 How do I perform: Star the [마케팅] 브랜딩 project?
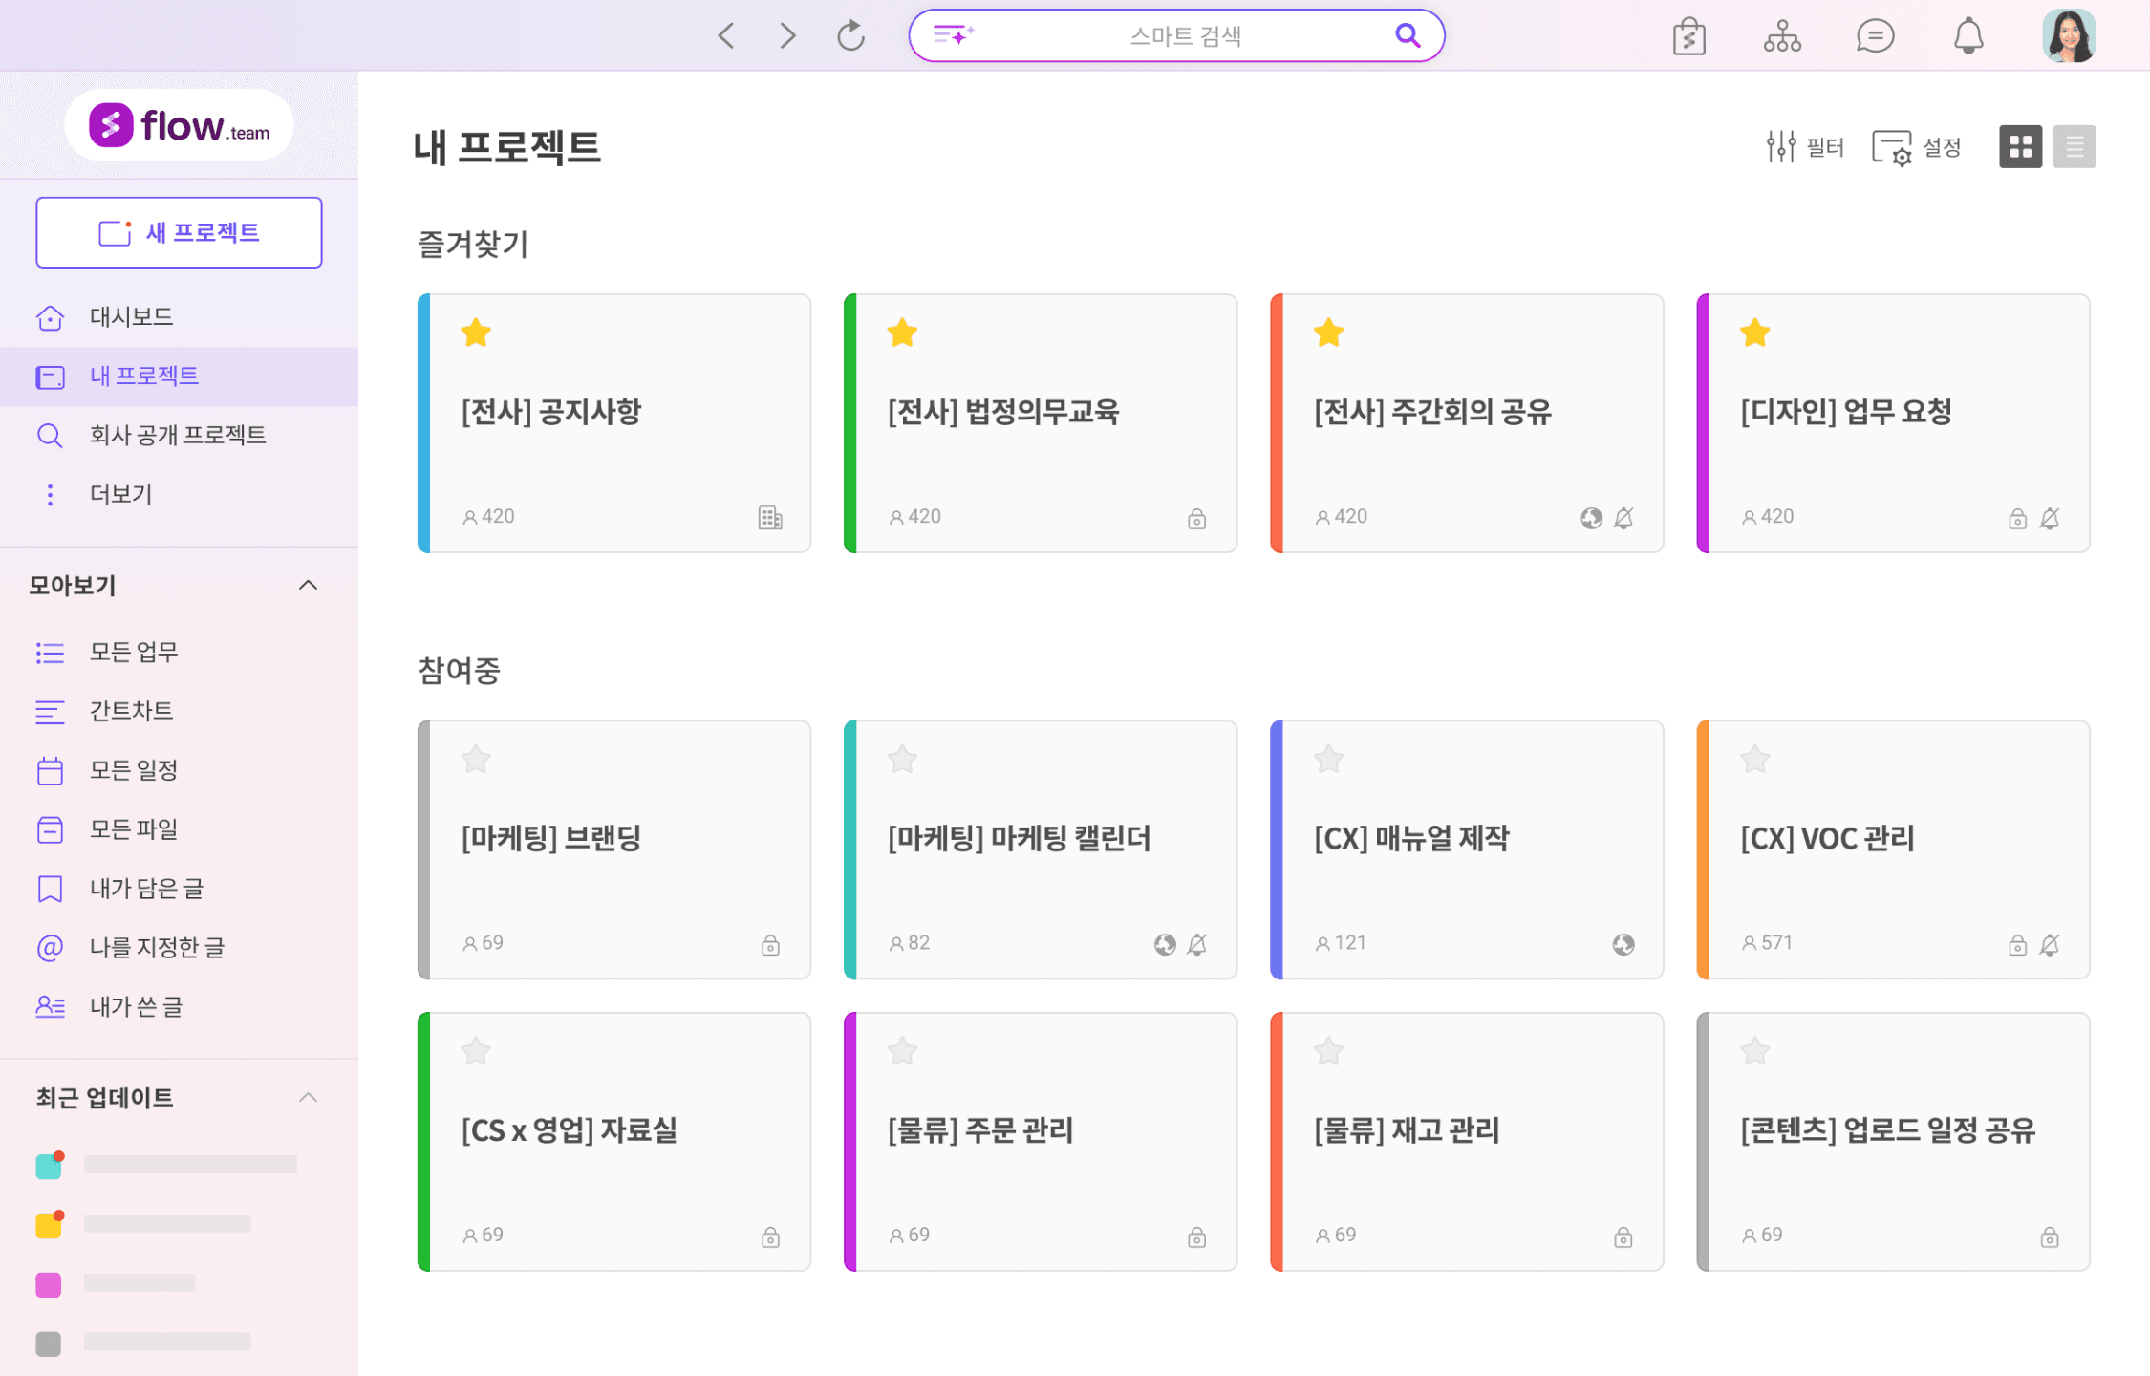coord(476,760)
